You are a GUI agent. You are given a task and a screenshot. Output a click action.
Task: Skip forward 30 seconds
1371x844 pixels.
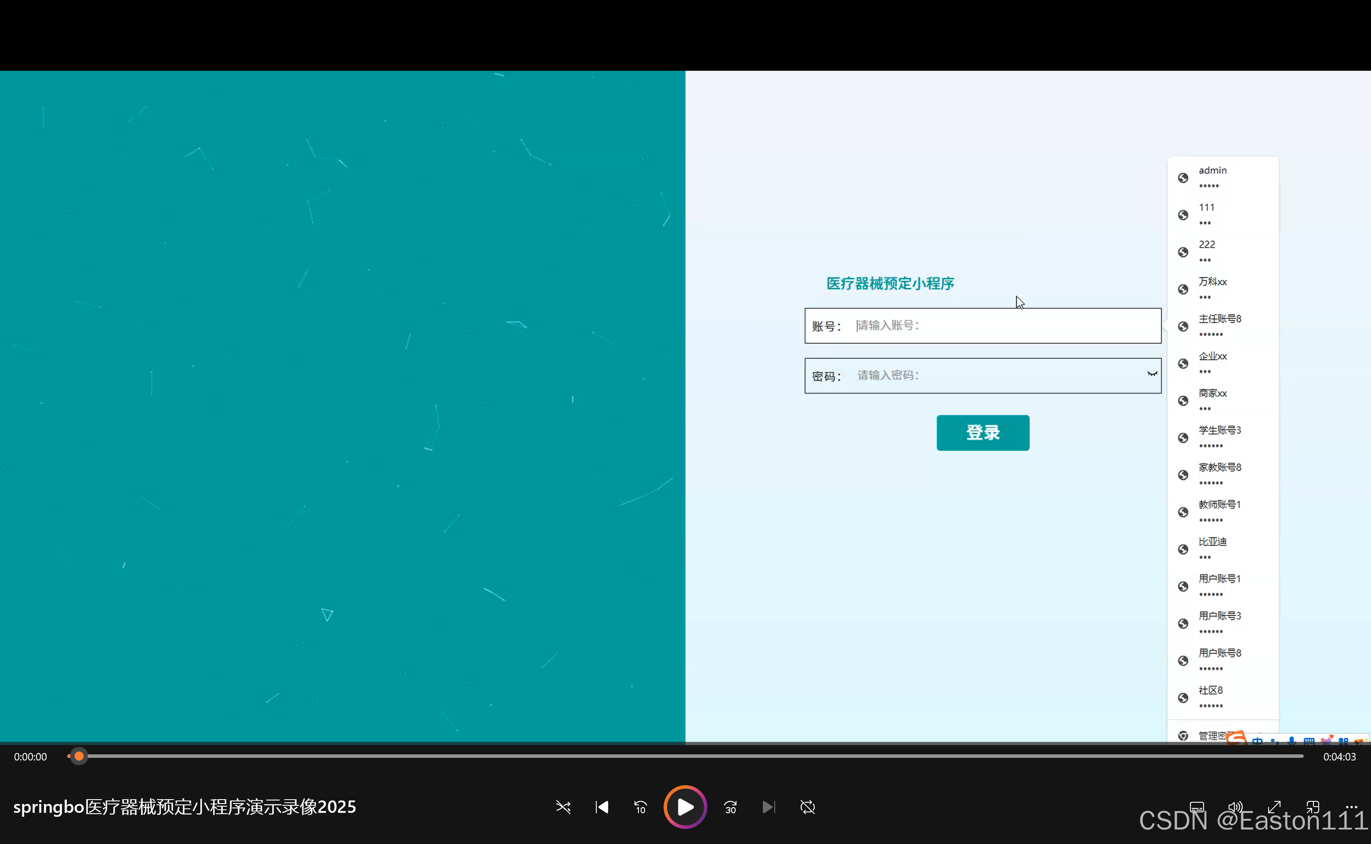tap(730, 807)
